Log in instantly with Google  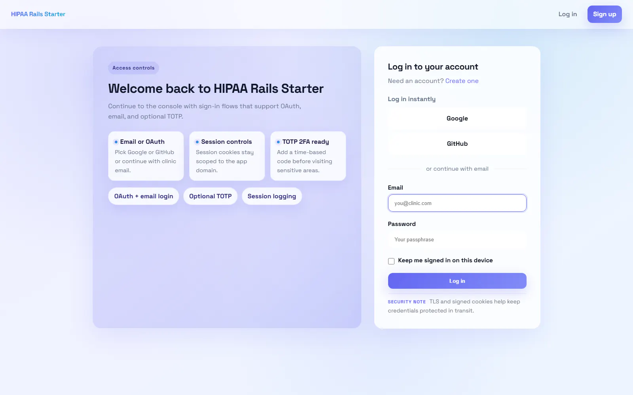coord(457,118)
